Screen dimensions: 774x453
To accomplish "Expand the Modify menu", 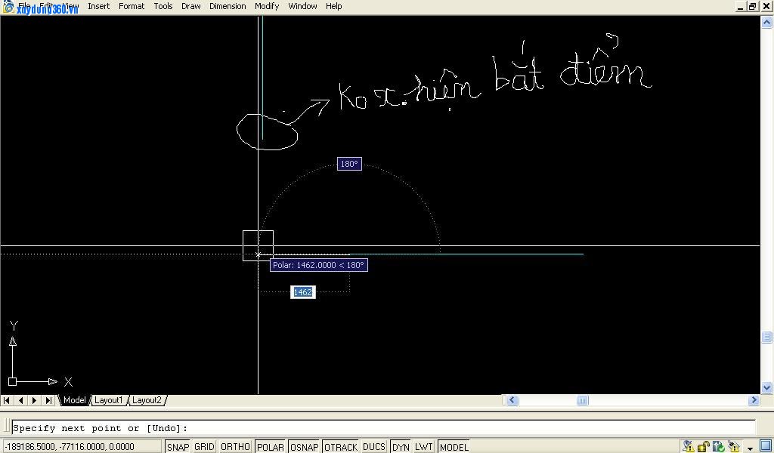I will 267,6.
